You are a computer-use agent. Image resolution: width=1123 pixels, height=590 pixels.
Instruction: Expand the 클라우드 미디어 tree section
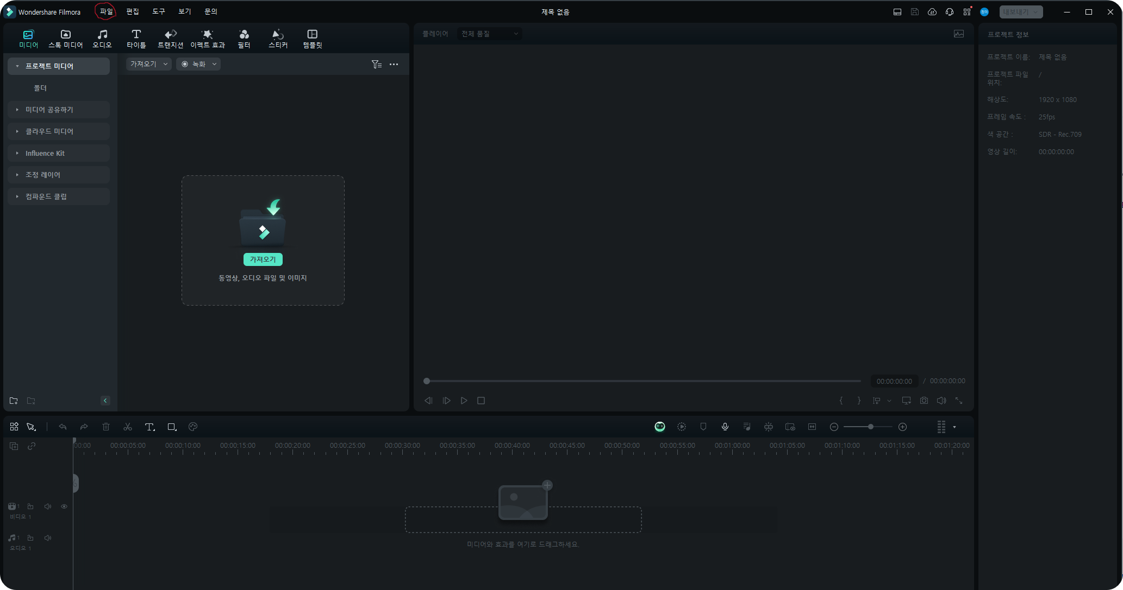(17, 131)
